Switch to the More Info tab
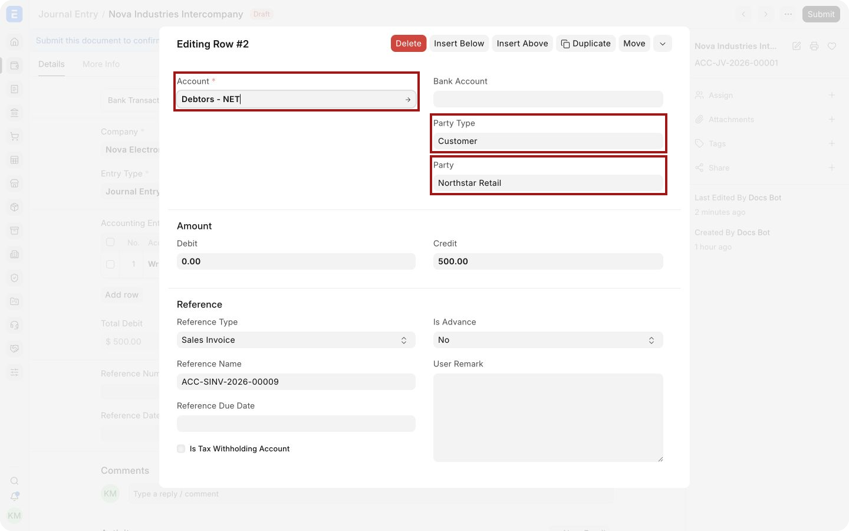This screenshot has width=849, height=531. [x=101, y=64]
